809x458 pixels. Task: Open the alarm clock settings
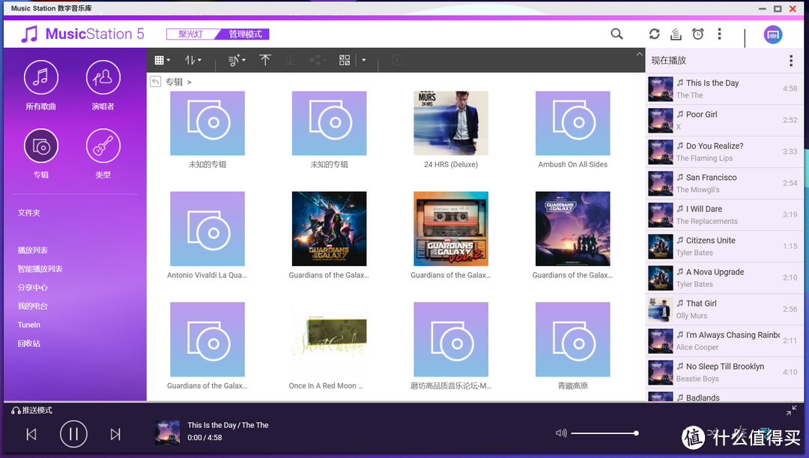tap(697, 34)
